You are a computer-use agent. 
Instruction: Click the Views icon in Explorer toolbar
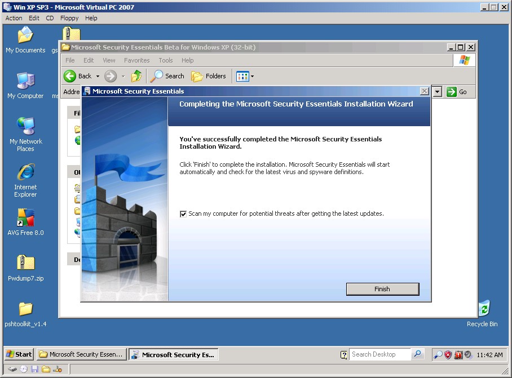tap(242, 76)
